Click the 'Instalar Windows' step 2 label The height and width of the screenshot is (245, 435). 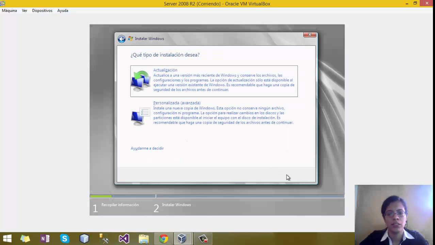point(176,205)
